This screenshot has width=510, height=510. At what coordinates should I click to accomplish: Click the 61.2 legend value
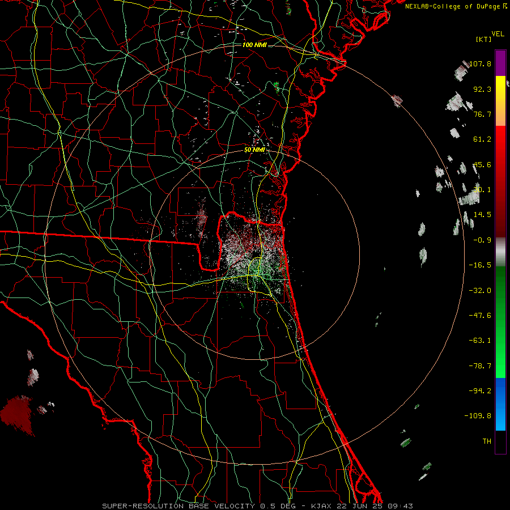pyautogui.click(x=482, y=139)
